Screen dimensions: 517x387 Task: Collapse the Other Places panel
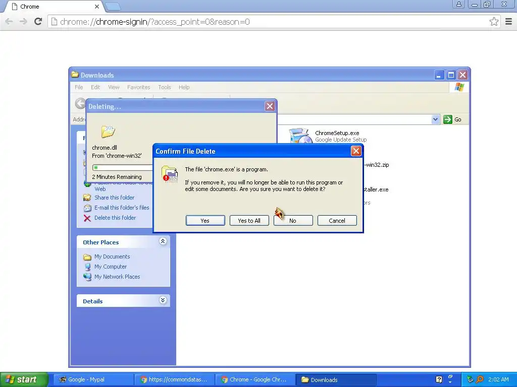(163, 241)
